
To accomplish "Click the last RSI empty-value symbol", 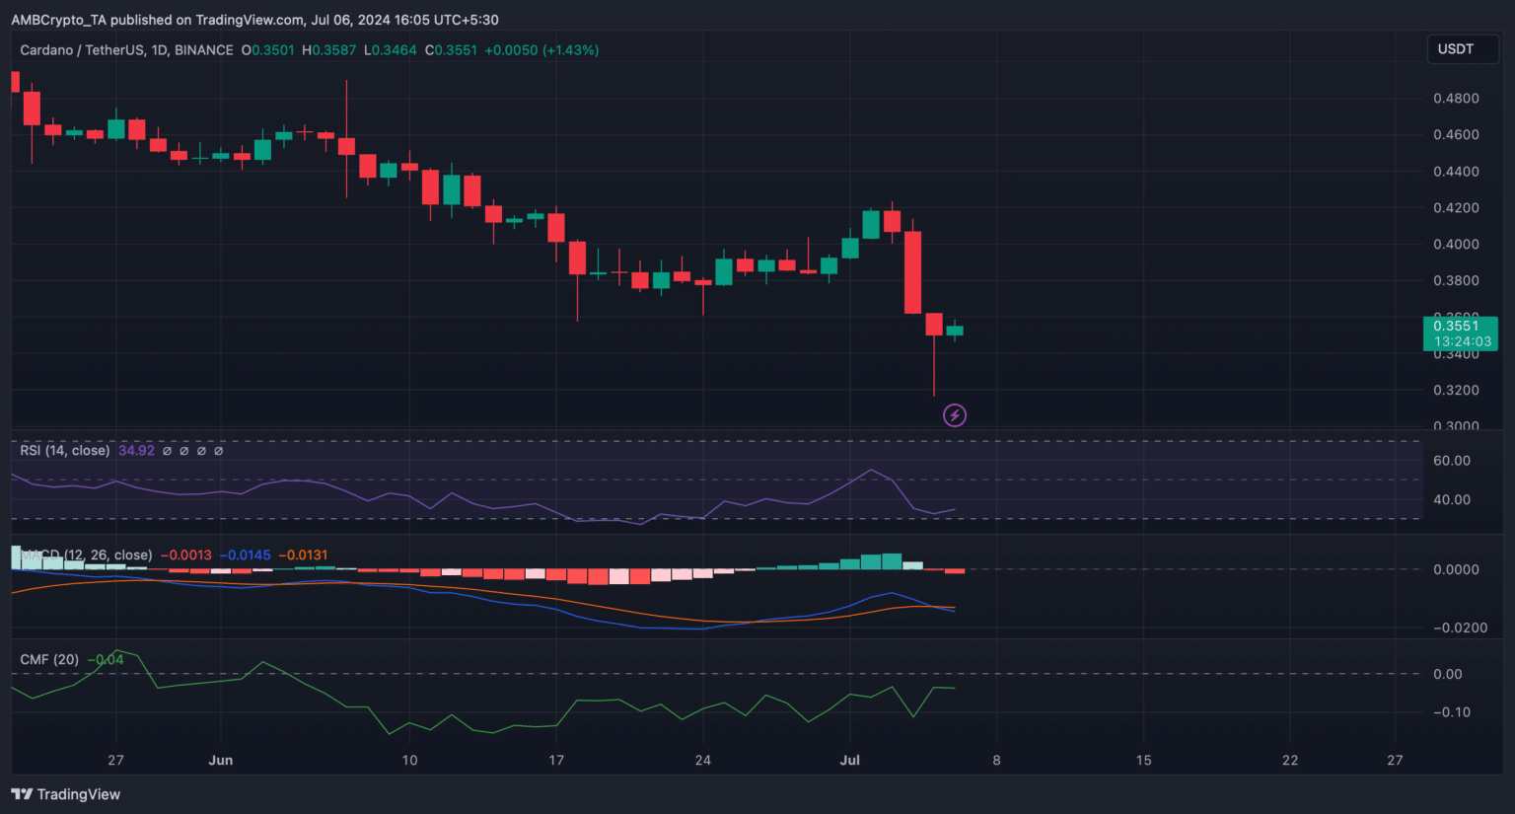I will tap(219, 451).
